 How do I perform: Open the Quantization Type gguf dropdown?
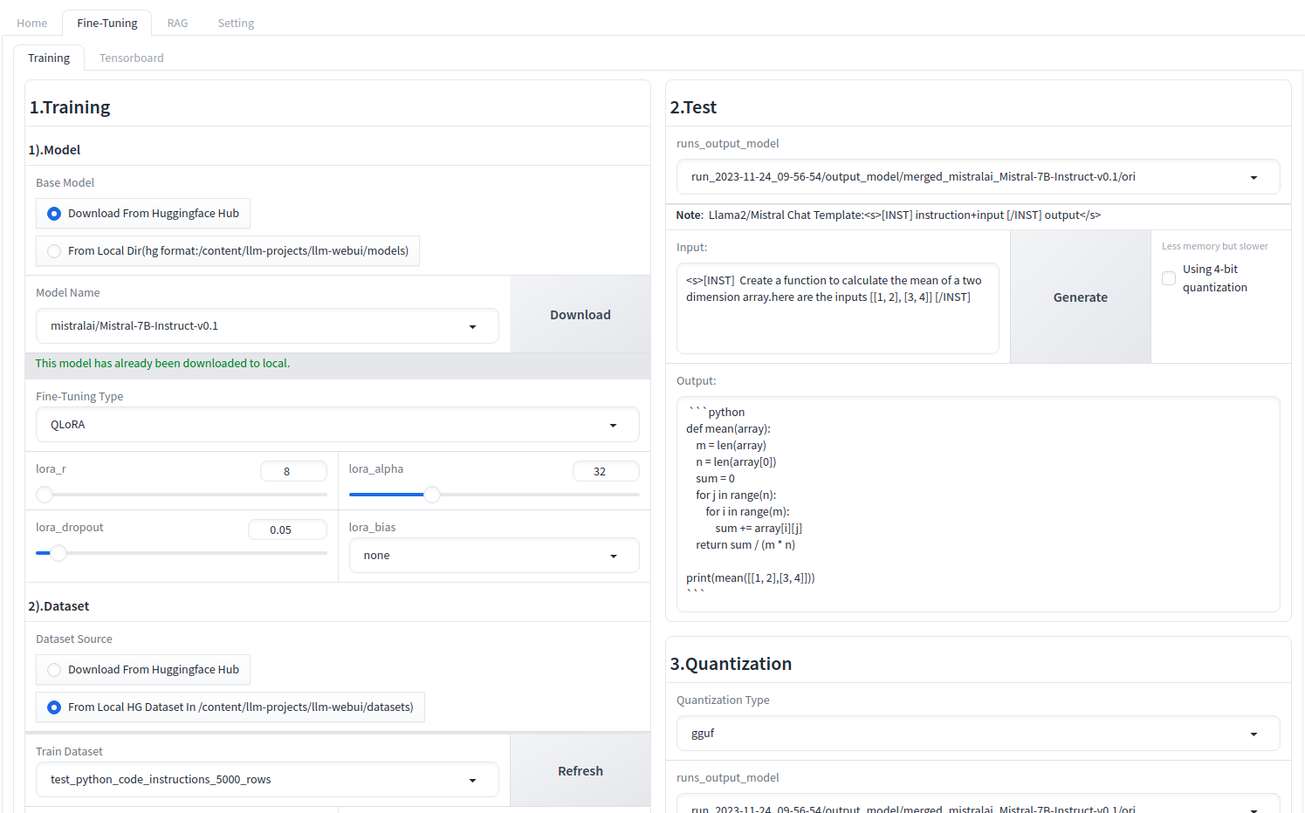[978, 734]
